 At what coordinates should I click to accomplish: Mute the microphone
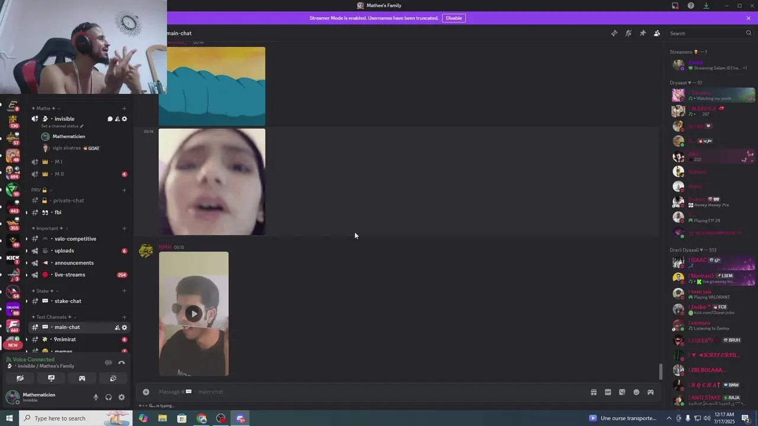click(96, 398)
